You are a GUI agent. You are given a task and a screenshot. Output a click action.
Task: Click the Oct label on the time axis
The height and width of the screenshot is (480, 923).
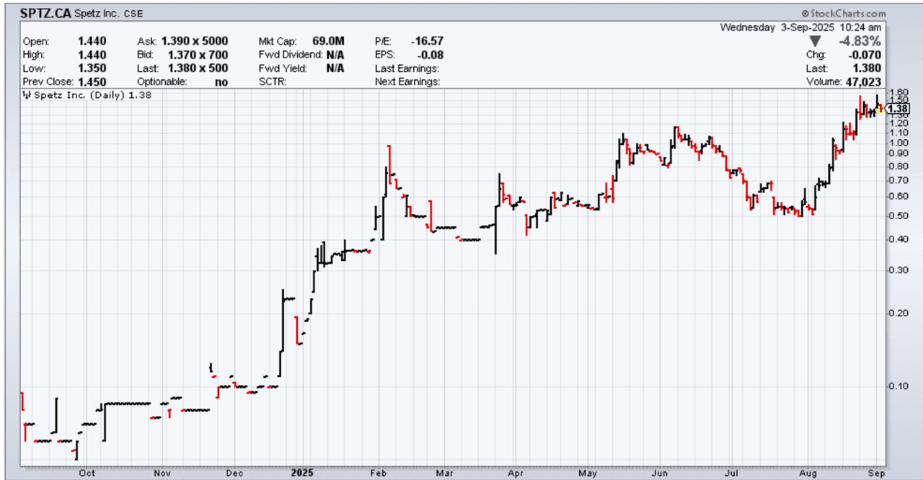[x=87, y=474]
